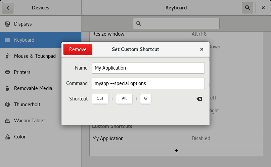The height and width of the screenshot is (167, 271).
Task: Click the Removable Media icon
Action: (7, 88)
